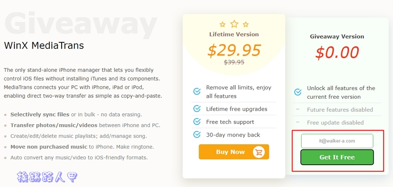The image size is (393, 187).
Task: Click the crossed-out $39.95 price
Action: tap(234, 62)
